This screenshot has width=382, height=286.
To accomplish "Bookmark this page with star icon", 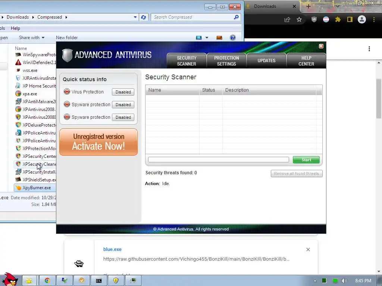I will point(299,19).
